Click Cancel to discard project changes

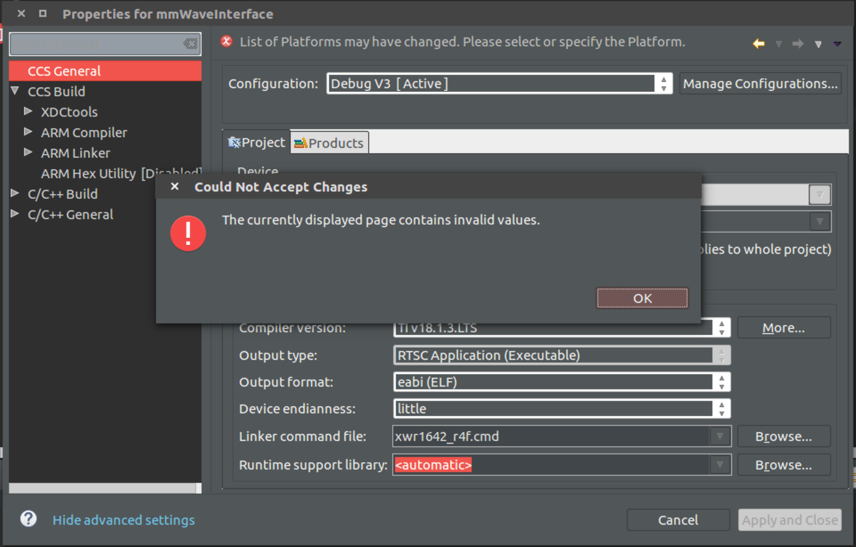[x=678, y=519]
